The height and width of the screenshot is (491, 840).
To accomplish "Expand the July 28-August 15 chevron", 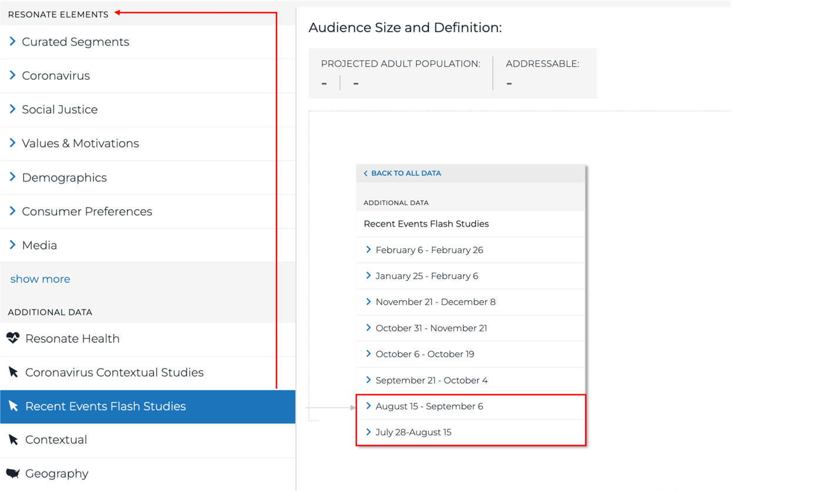I will click(368, 432).
